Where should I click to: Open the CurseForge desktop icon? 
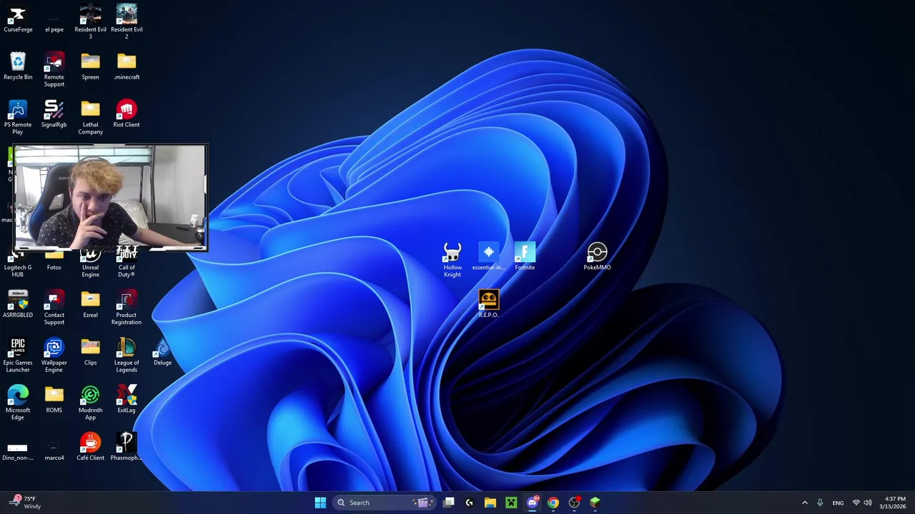tap(18, 19)
